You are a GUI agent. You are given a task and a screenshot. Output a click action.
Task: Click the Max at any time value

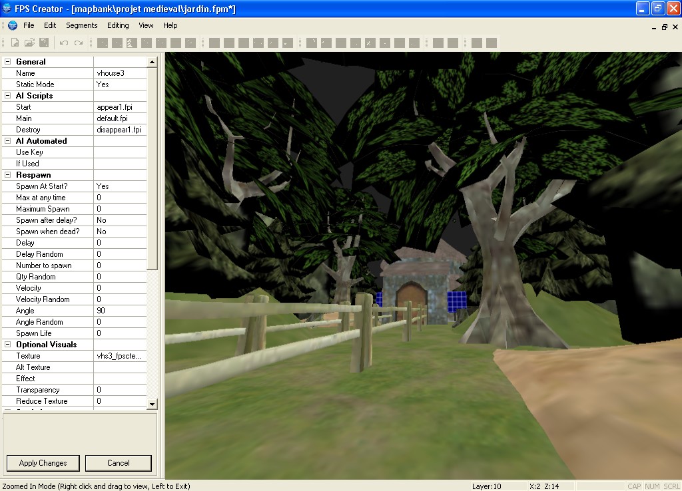(x=120, y=198)
